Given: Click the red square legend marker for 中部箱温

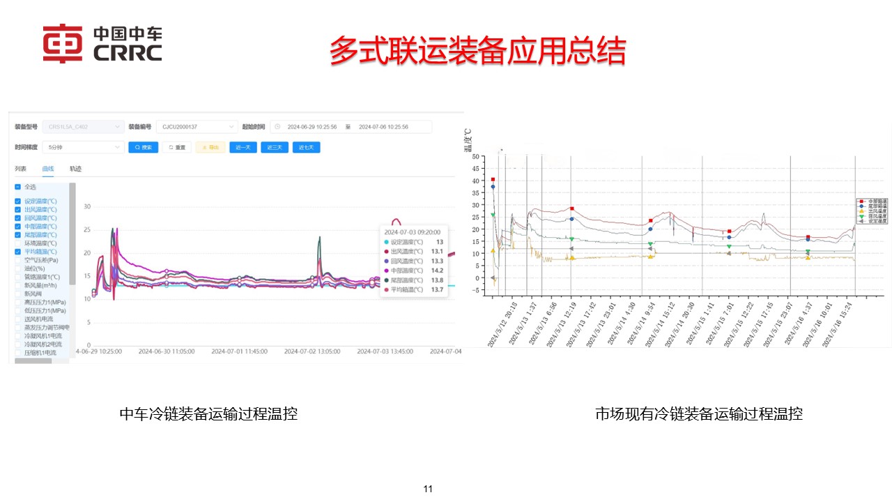Looking at the screenshot, I should 861,201.
